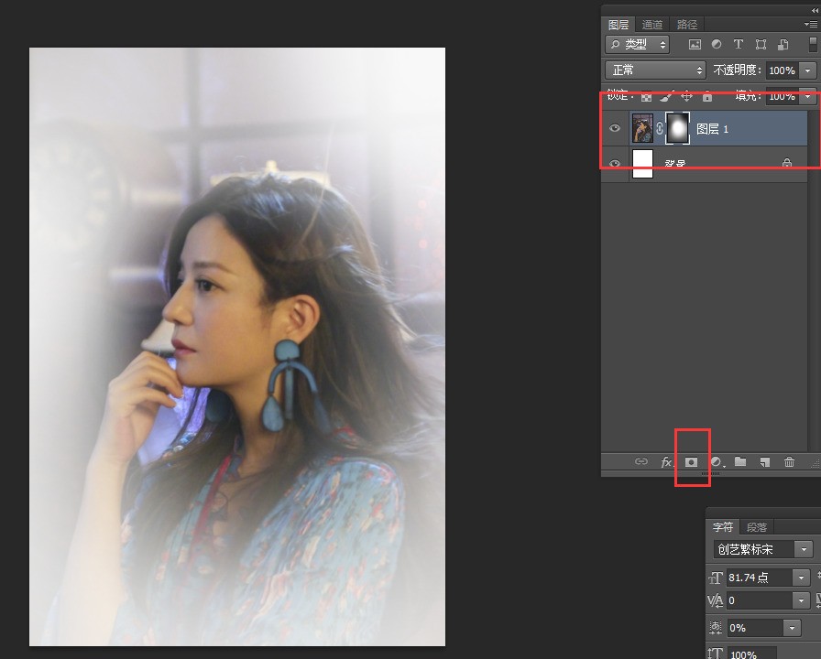This screenshot has width=821, height=659.
Task: Click the Add layer mask icon
Action: tap(692, 462)
